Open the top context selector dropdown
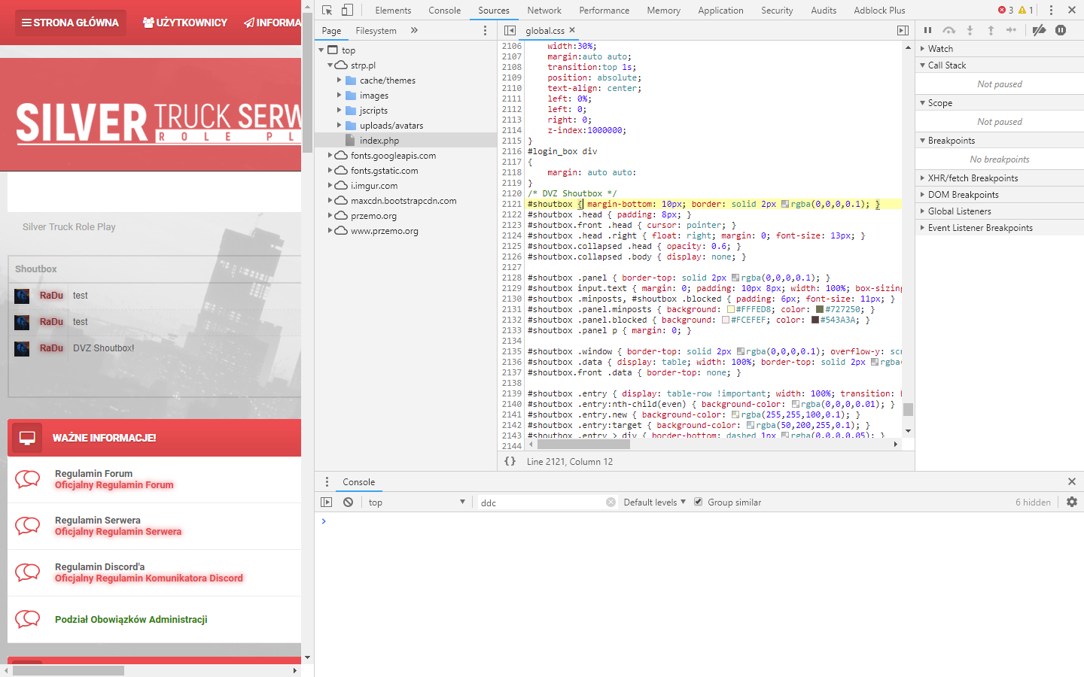This screenshot has width=1084, height=677. (x=416, y=502)
